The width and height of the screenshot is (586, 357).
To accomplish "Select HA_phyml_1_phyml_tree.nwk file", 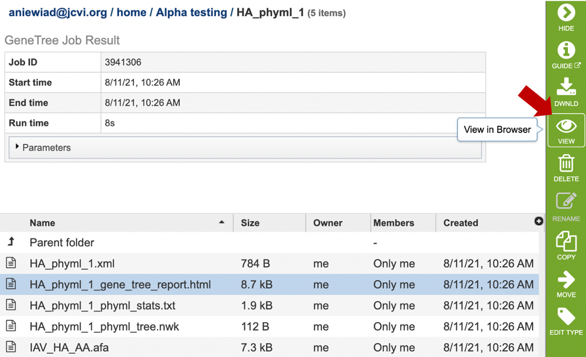I will [x=270, y=326].
